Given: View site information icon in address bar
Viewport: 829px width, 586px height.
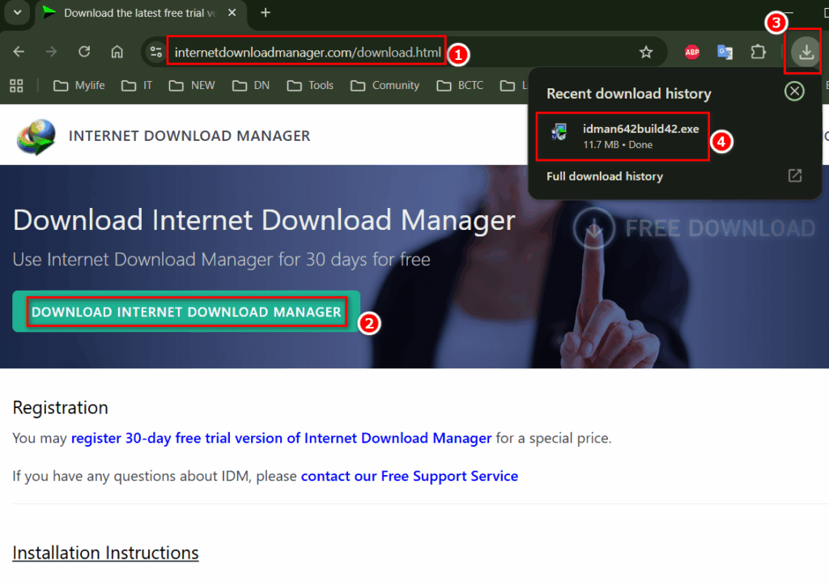Looking at the screenshot, I should [156, 52].
